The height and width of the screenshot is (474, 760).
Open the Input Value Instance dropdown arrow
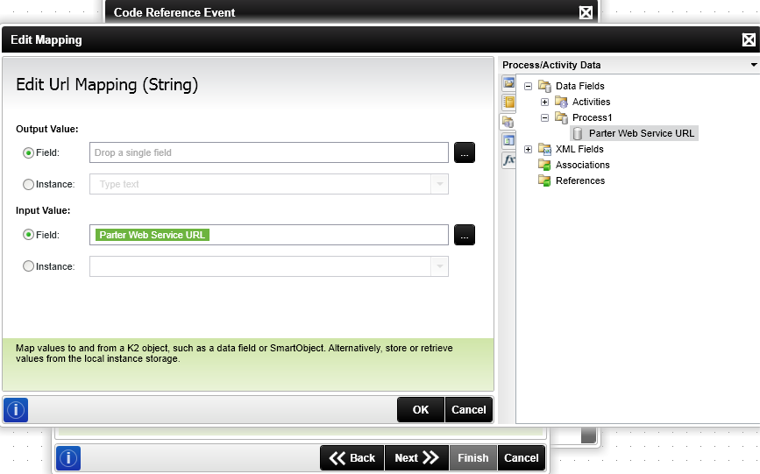pos(440,266)
